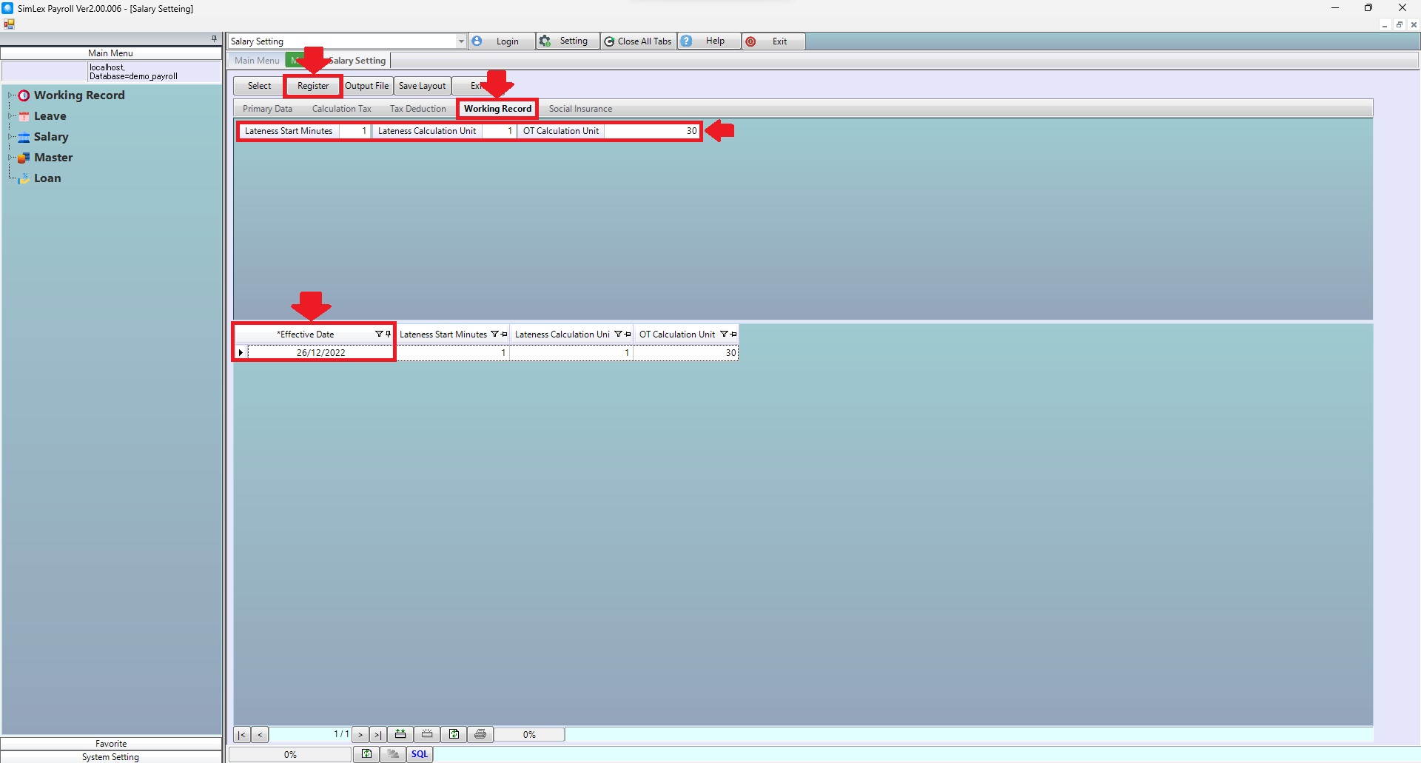Toggle pin on OT Calculation Unit column

click(x=733, y=335)
